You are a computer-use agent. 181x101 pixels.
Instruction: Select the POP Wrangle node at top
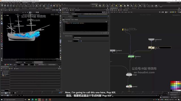tap(125, 29)
